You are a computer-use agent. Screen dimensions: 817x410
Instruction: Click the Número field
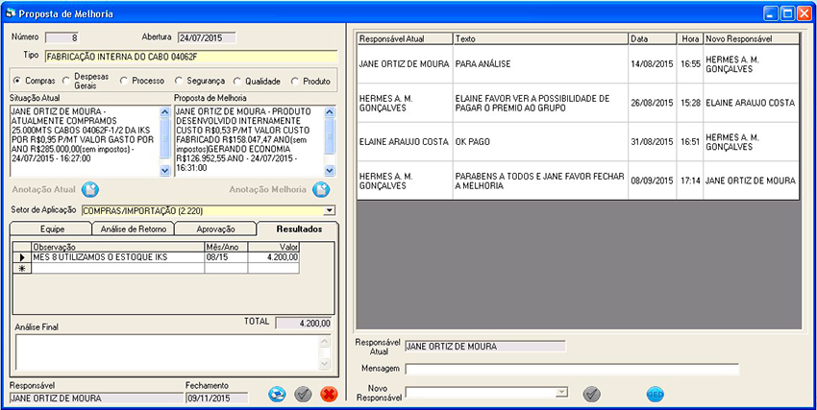pos(62,37)
